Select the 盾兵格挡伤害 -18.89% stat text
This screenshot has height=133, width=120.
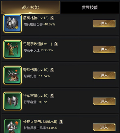(39, 24)
